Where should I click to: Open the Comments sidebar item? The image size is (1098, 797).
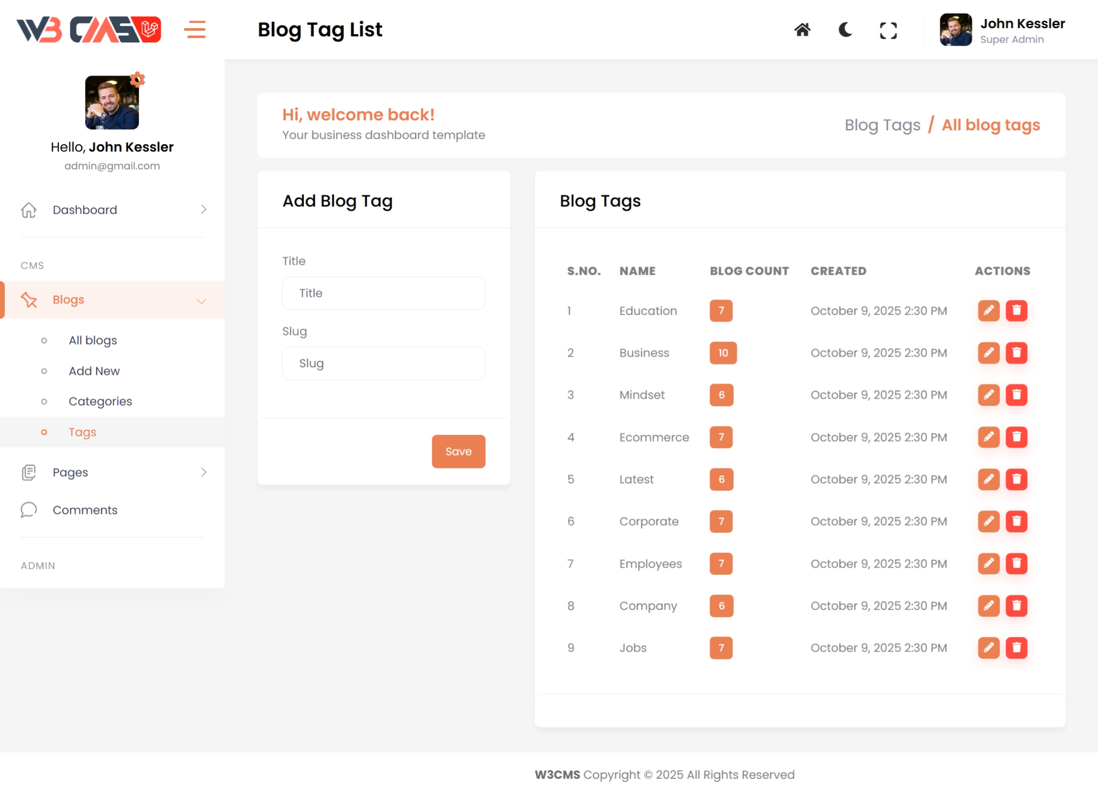[85, 510]
